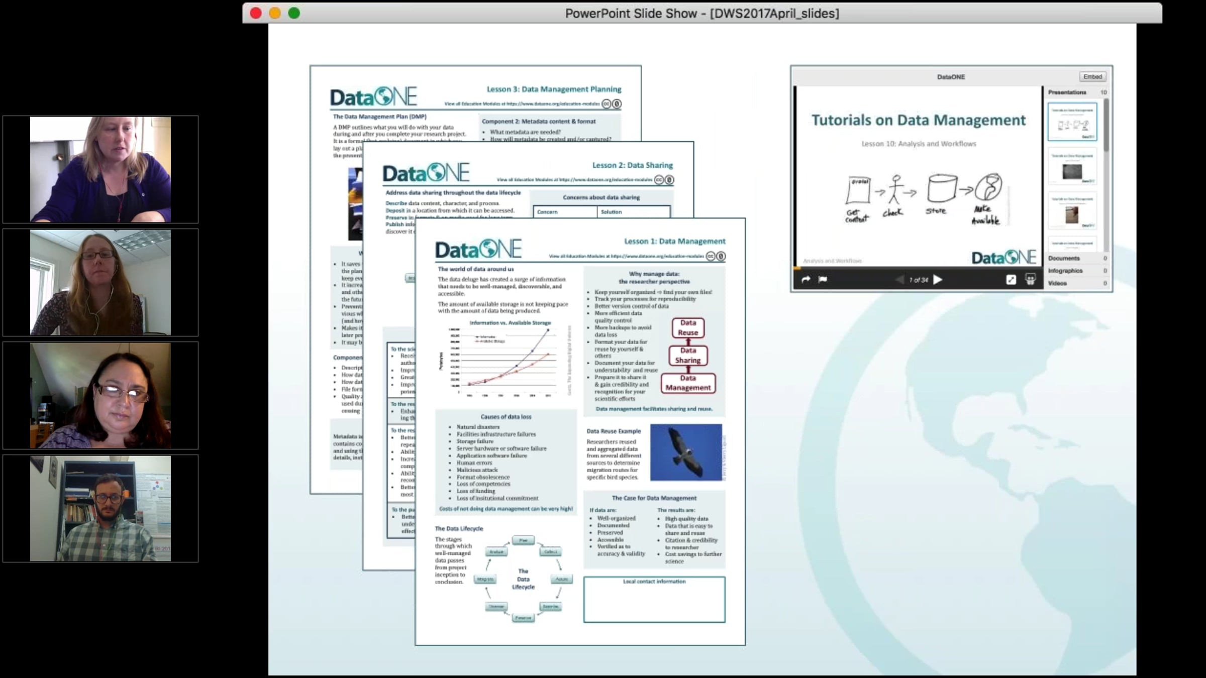Click the flag icon in player bar
Viewport: 1206px width, 678px height.
click(x=823, y=280)
